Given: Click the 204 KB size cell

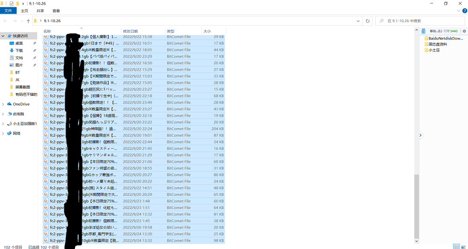Looking at the screenshot, I should [218, 129].
